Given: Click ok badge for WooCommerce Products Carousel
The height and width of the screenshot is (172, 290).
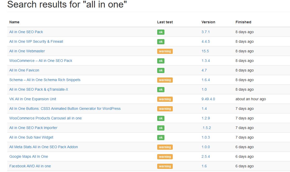Looking at the screenshot, I should (x=161, y=119).
